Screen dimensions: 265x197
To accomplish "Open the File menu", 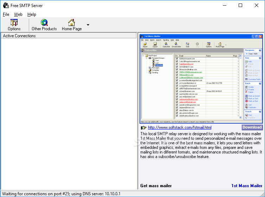I will [x=6, y=14].
